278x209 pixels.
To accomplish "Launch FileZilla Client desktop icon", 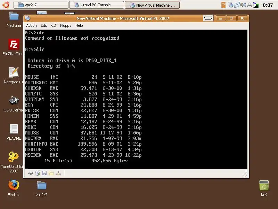I will point(13,47).
